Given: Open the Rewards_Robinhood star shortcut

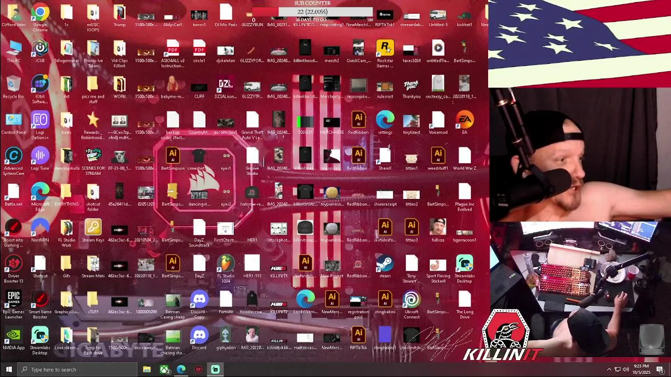Looking at the screenshot, I should tap(93, 125).
